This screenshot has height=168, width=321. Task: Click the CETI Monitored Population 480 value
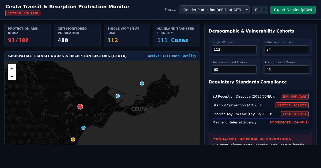pyautogui.click(x=63, y=40)
